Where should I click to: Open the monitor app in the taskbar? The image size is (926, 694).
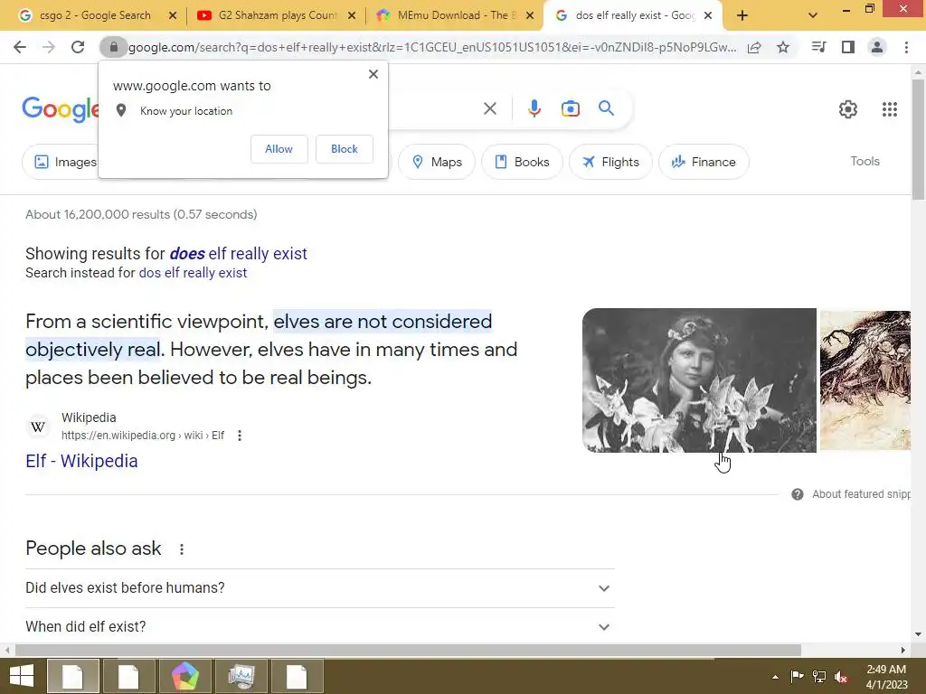pos(241,676)
